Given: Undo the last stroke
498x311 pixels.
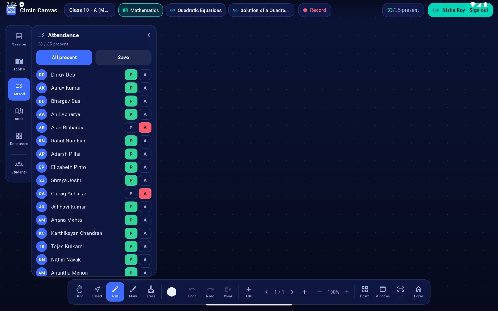Looking at the screenshot, I should pos(192,292).
